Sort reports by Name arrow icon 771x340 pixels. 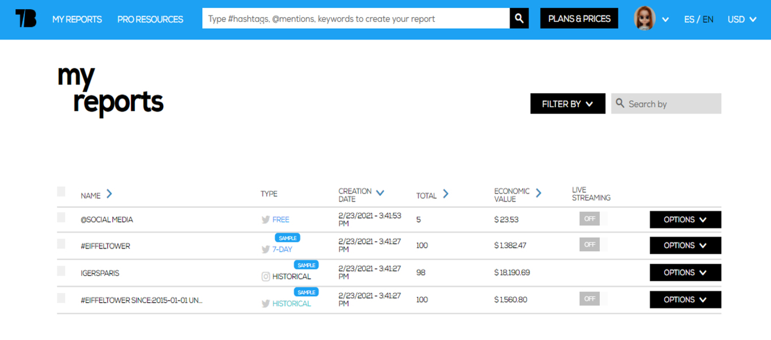click(x=109, y=194)
